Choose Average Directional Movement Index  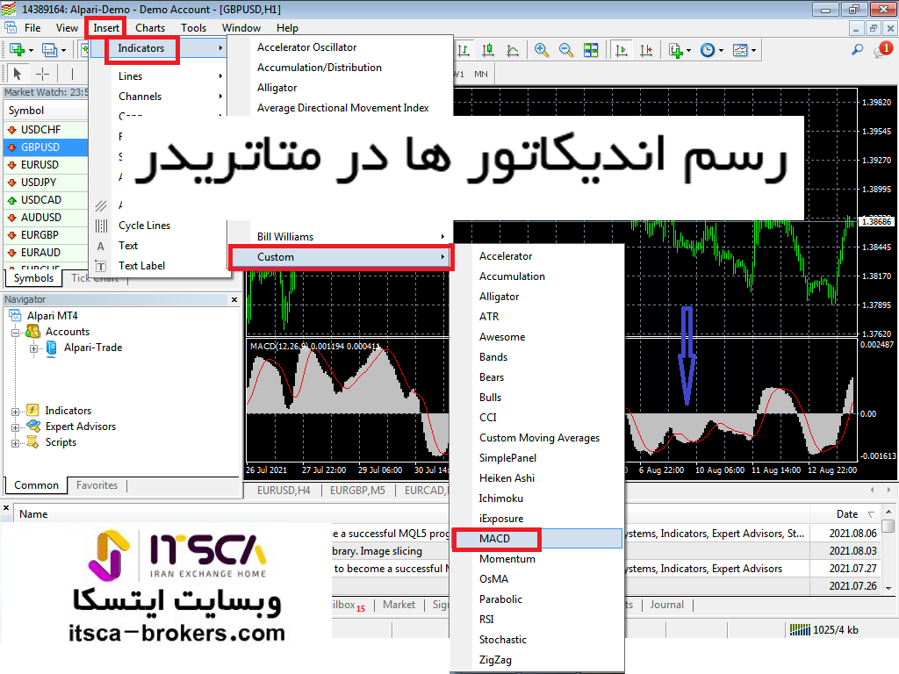point(343,108)
